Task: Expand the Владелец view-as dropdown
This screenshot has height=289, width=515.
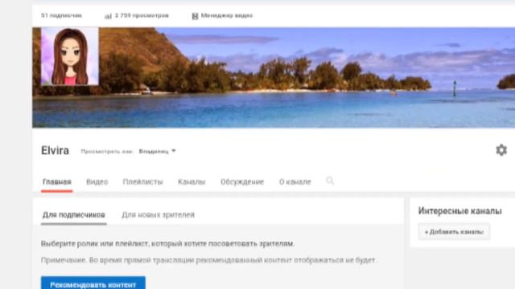Action: coord(158,152)
